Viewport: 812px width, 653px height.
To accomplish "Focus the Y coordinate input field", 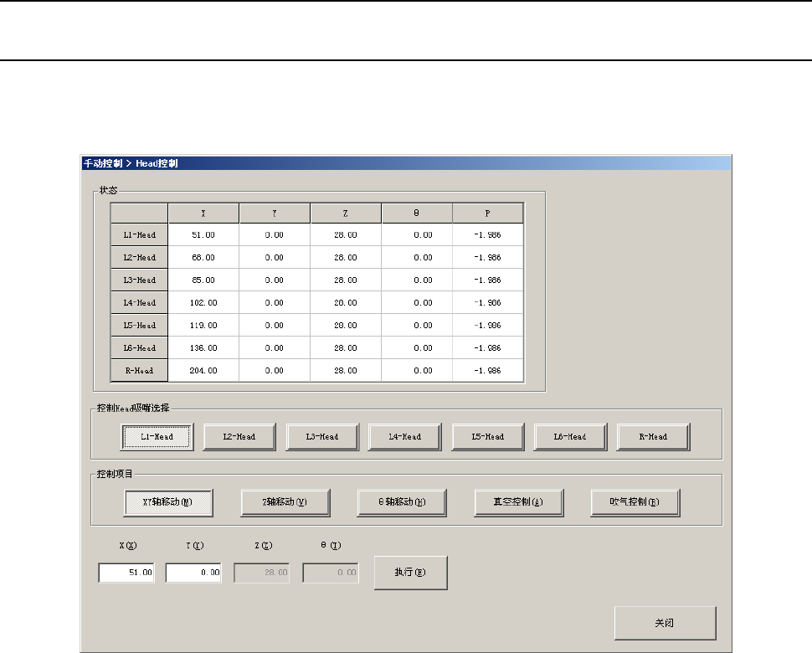I will pos(193,573).
